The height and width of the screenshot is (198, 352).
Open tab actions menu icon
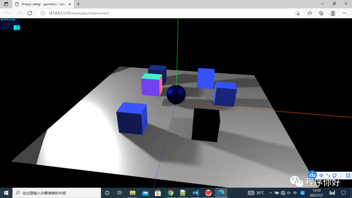[x=6, y=4]
